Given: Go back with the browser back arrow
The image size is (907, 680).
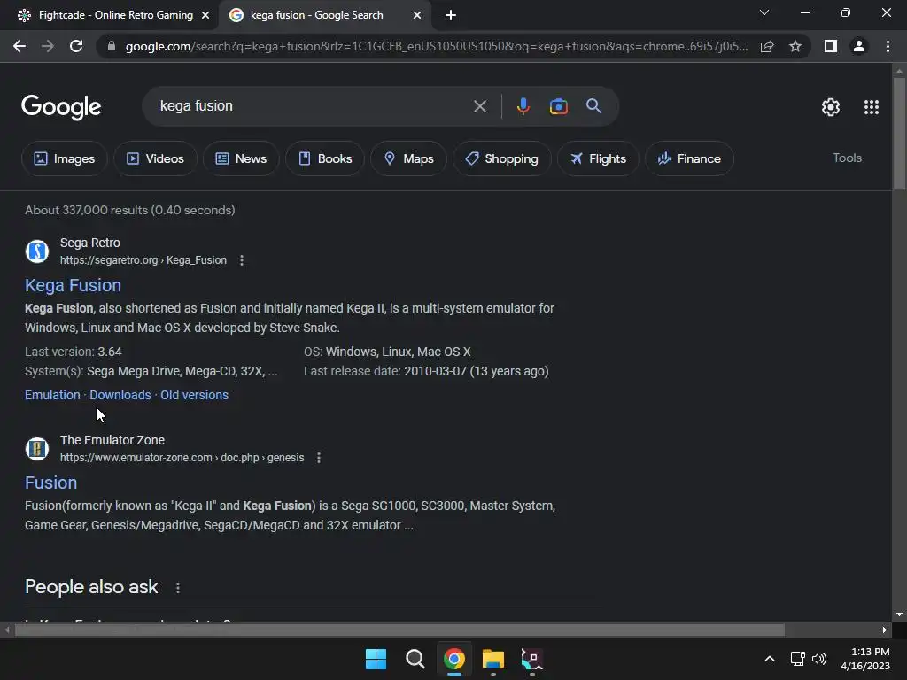Looking at the screenshot, I should (19, 46).
